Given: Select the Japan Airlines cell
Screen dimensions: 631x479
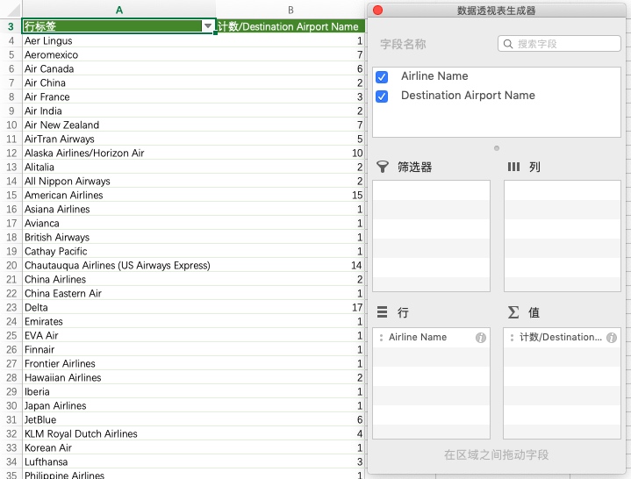Looking at the screenshot, I should (119, 406).
